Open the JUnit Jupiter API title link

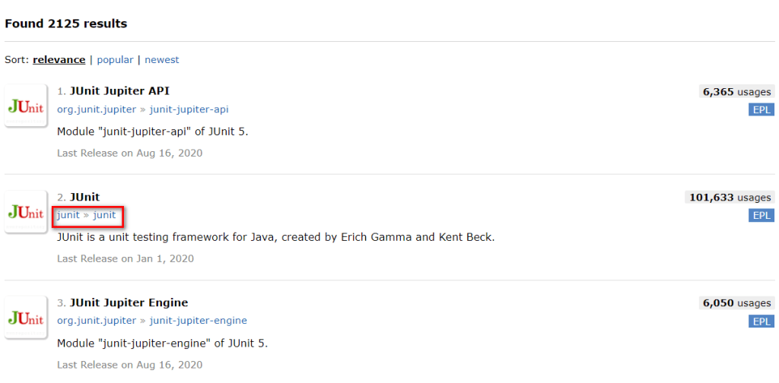coord(119,91)
